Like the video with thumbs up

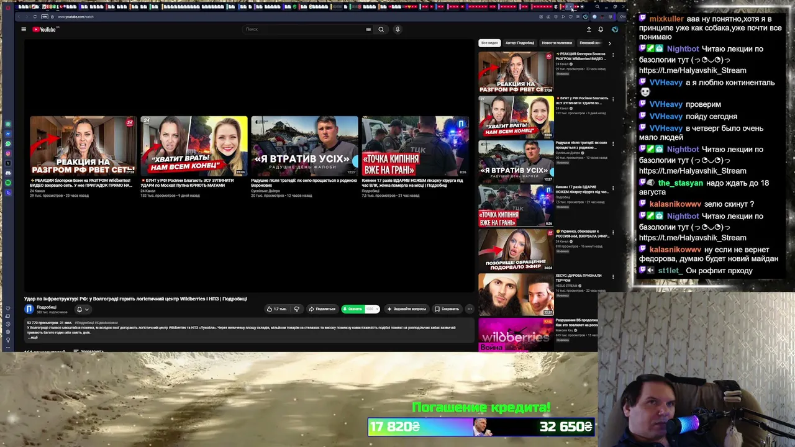click(277, 309)
